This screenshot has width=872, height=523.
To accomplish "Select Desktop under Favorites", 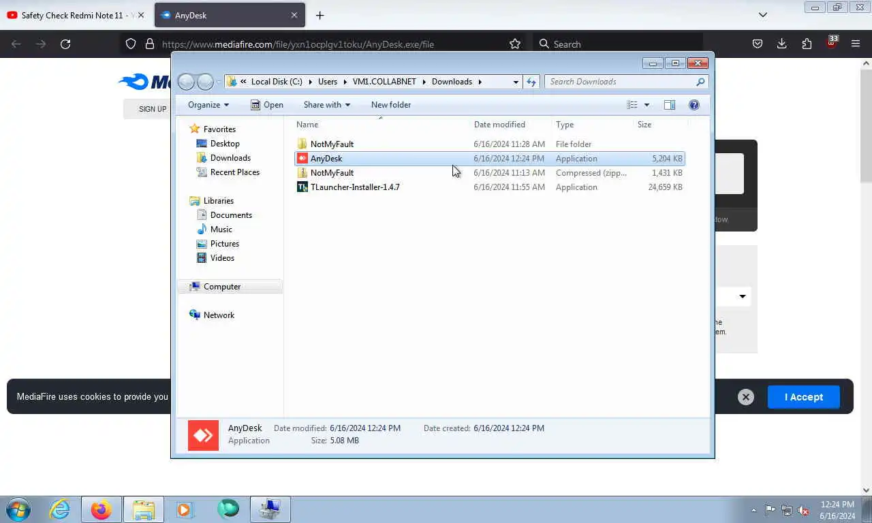I will [x=225, y=144].
